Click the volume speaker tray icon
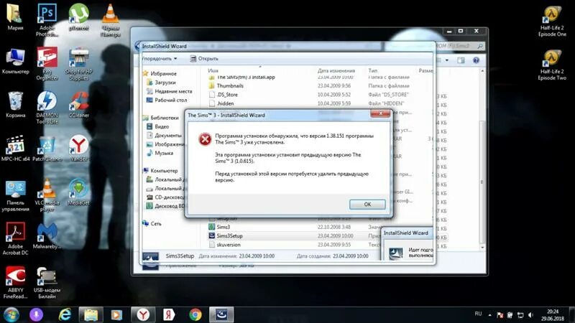Image resolution: width=575 pixels, height=323 pixels. click(x=530, y=315)
